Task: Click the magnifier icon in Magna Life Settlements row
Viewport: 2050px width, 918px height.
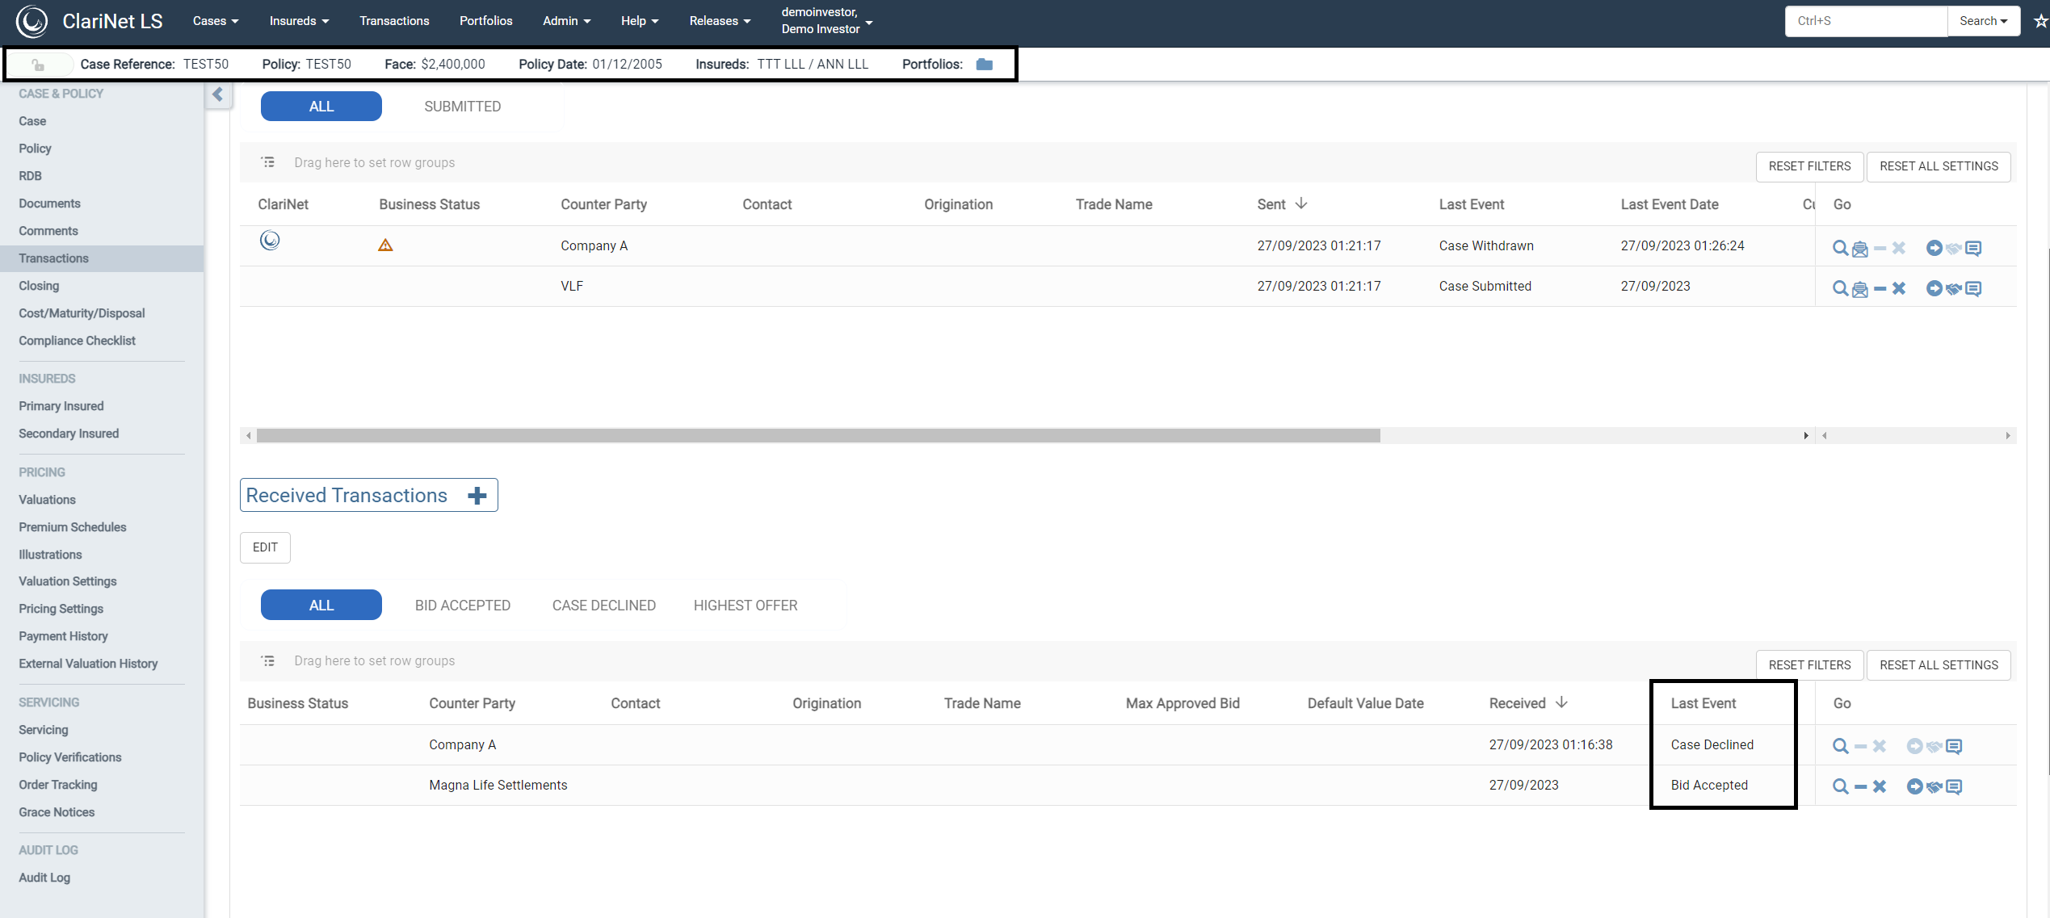Action: click(x=1840, y=786)
